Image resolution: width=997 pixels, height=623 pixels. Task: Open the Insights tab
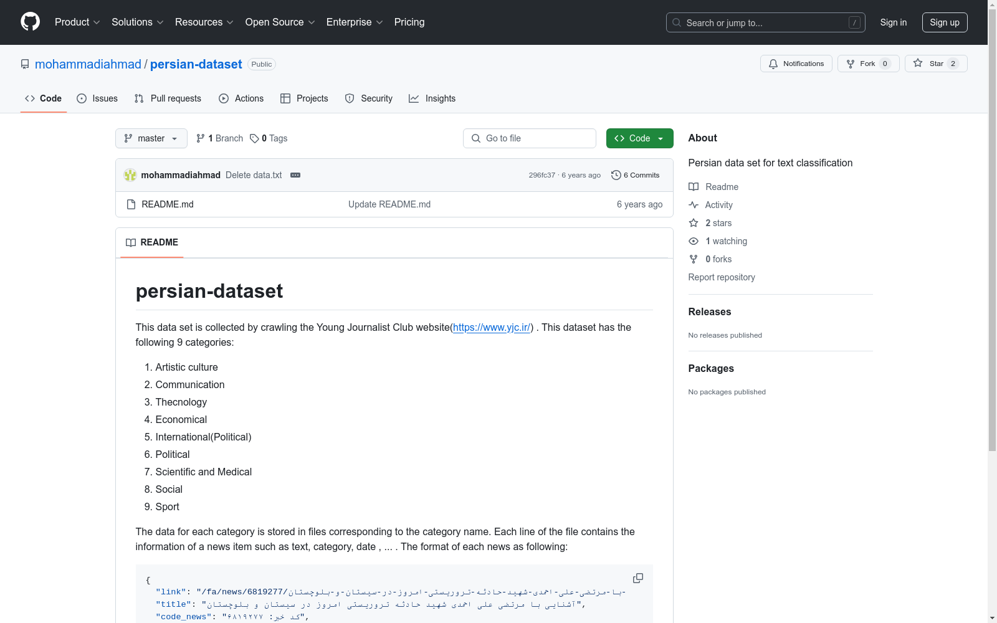pyautogui.click(x=432, y=98)
